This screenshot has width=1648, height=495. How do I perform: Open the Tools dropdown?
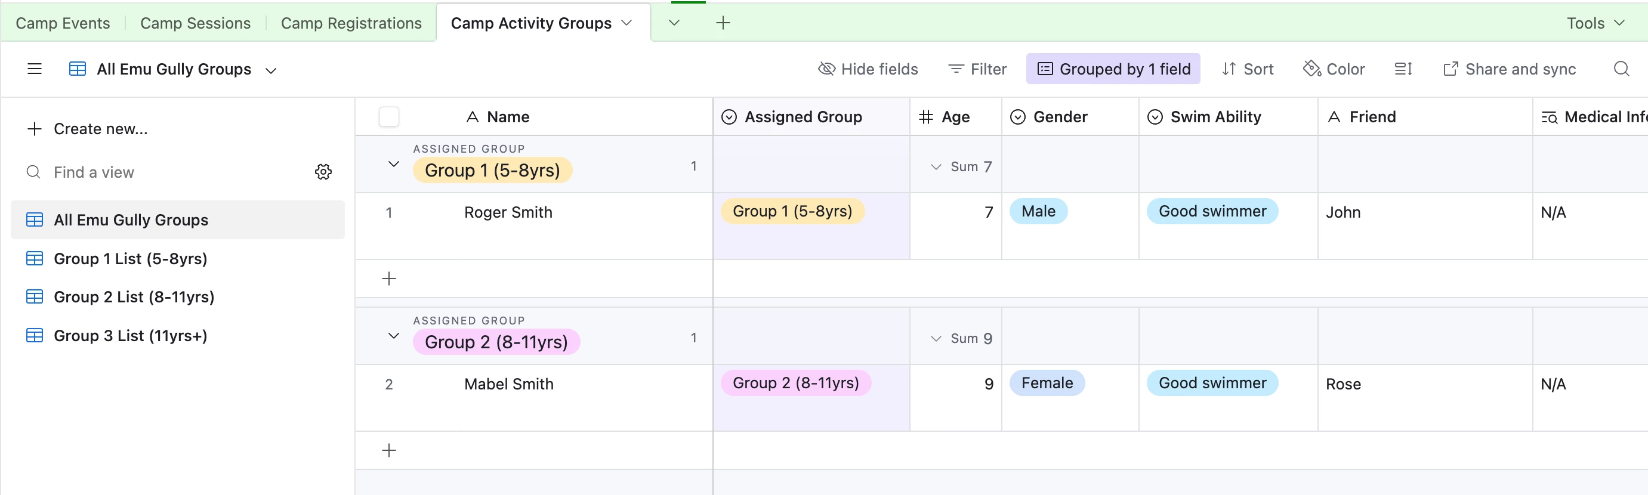(x=1595, y=23)
